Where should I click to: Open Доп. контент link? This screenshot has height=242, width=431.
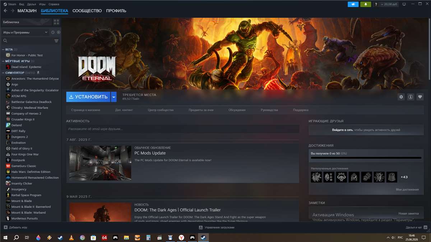124,110
